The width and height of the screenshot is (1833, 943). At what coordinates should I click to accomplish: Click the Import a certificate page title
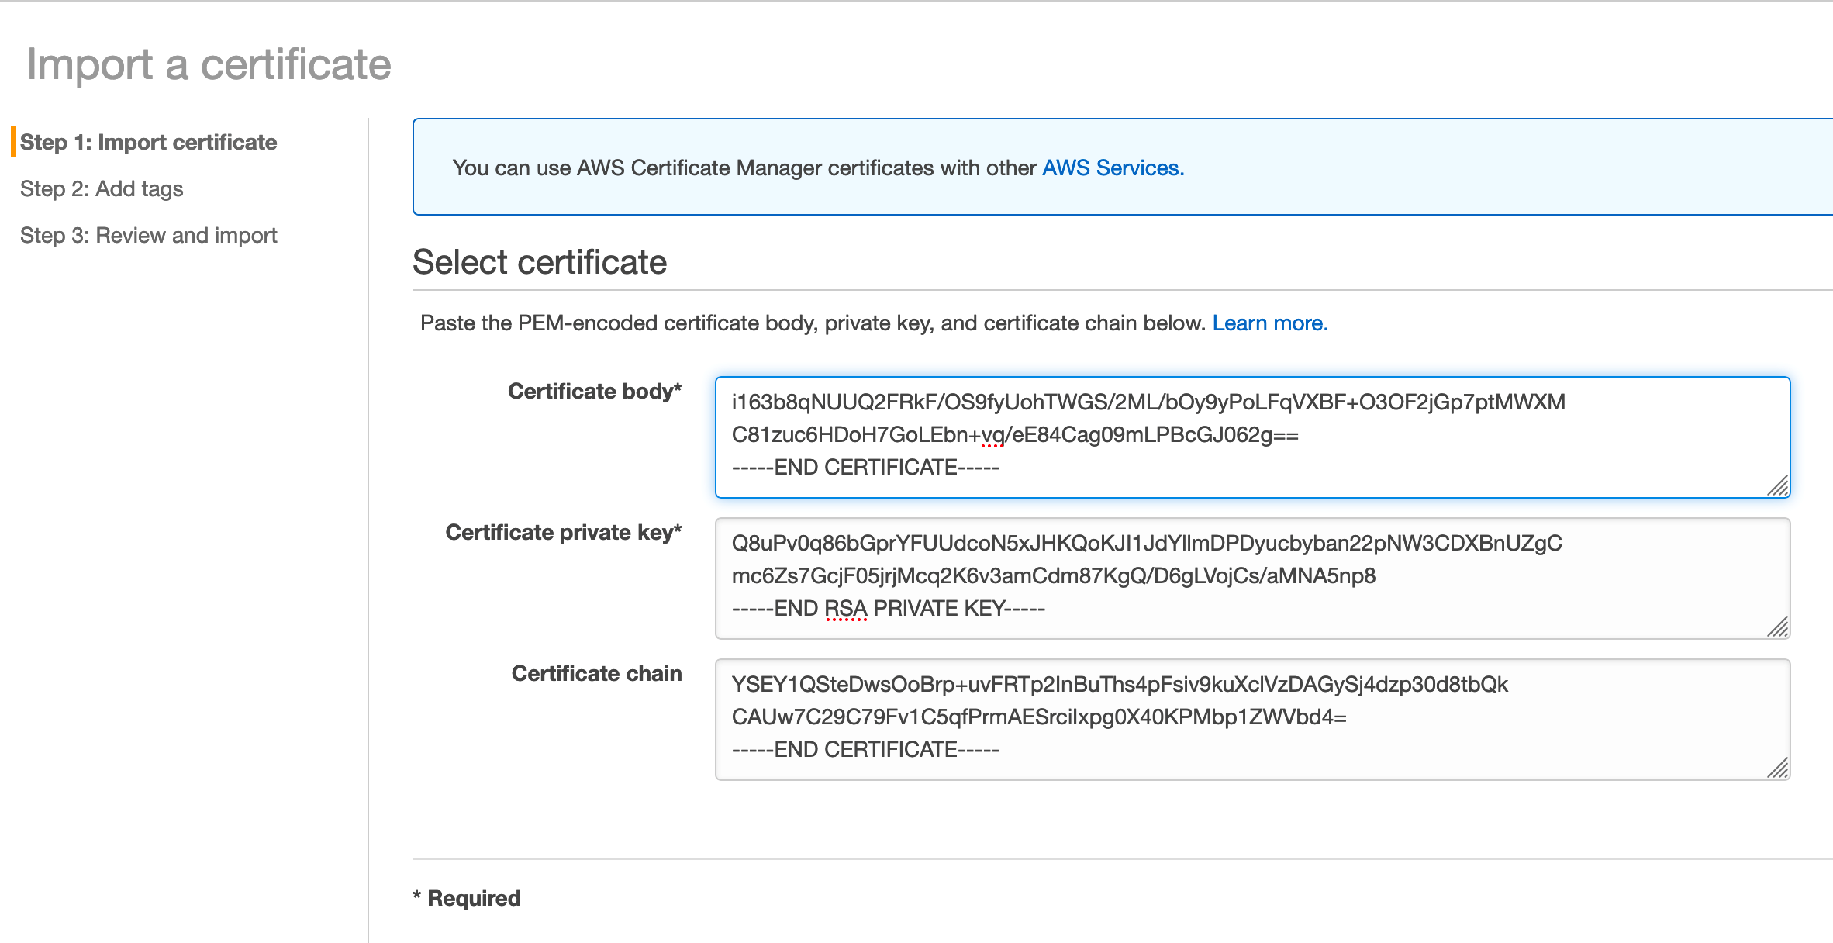click(209, 65)
